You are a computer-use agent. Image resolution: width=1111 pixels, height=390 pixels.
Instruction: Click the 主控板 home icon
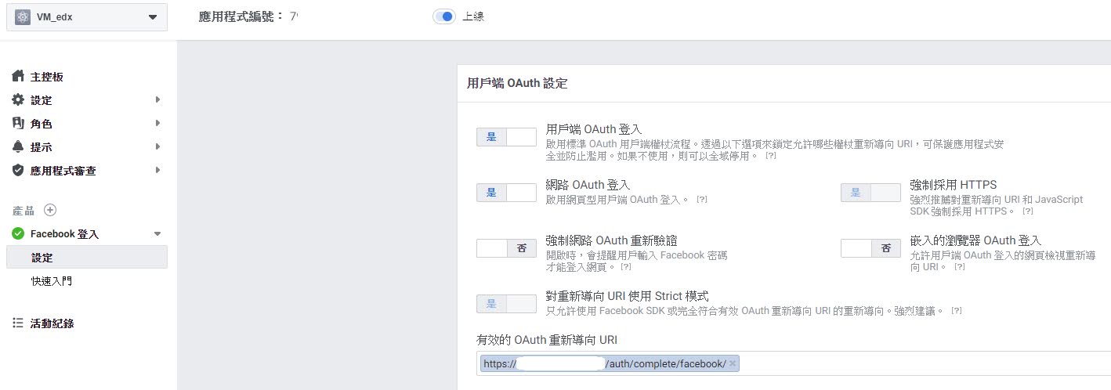(18, 76)
